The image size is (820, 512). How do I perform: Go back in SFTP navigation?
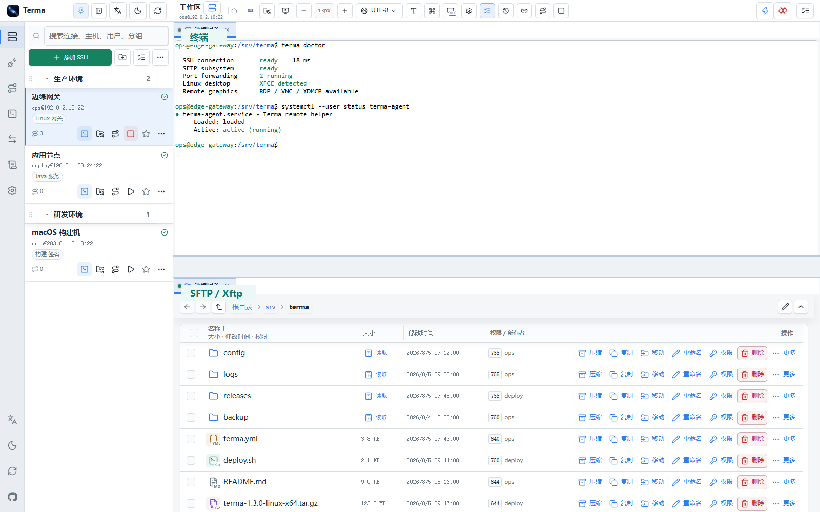coord(187,307)
